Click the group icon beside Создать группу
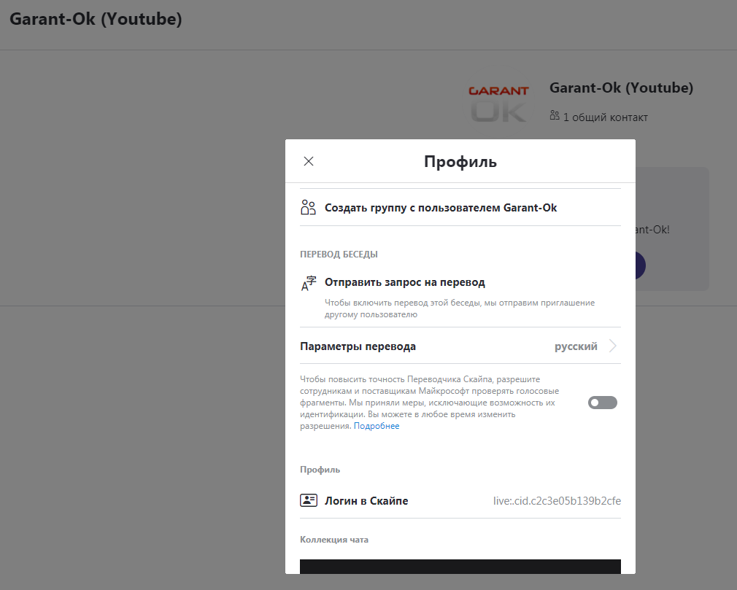This screenshot has height=590, width=737. pyautogui.click(x=309, y=207)
